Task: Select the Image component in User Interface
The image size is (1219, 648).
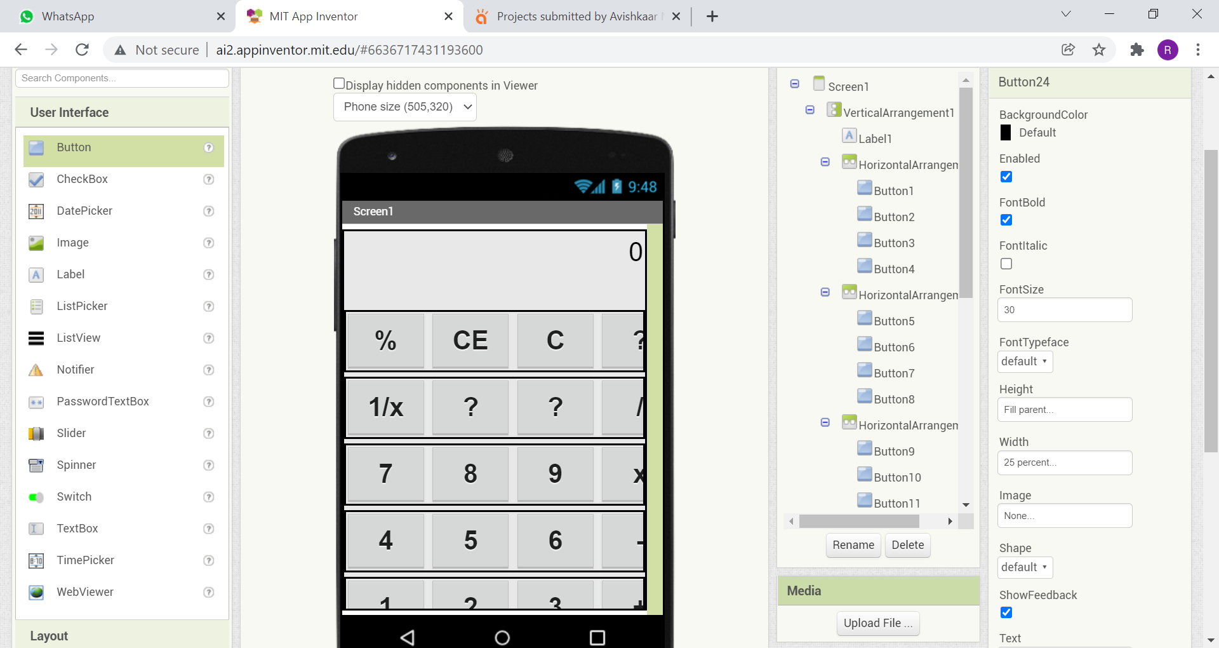Action: (x=36, y=243)
